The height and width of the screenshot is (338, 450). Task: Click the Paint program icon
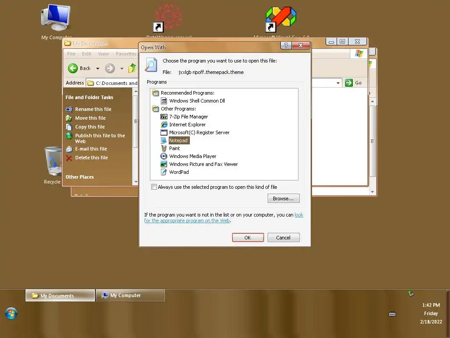click(x=164, y=148)
